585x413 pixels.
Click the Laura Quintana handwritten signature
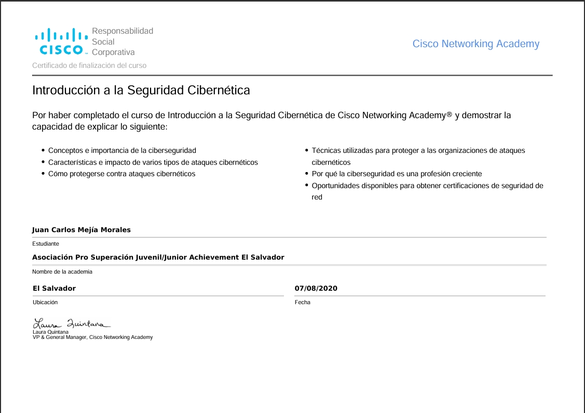(72, 324)
